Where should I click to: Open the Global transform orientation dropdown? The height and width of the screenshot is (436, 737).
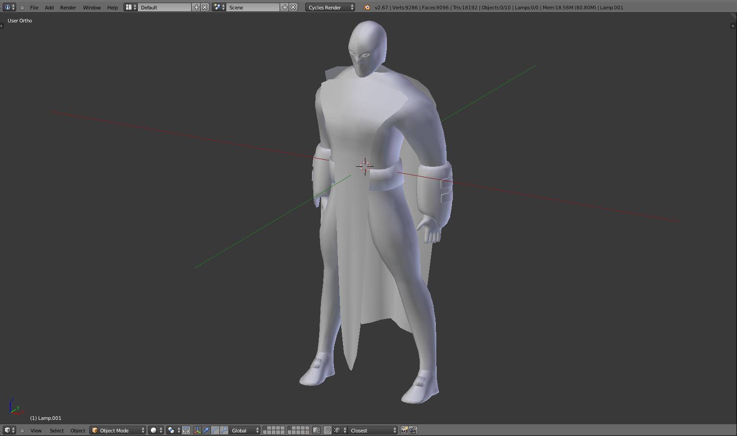pyautogui.click(x=244, y=430)
